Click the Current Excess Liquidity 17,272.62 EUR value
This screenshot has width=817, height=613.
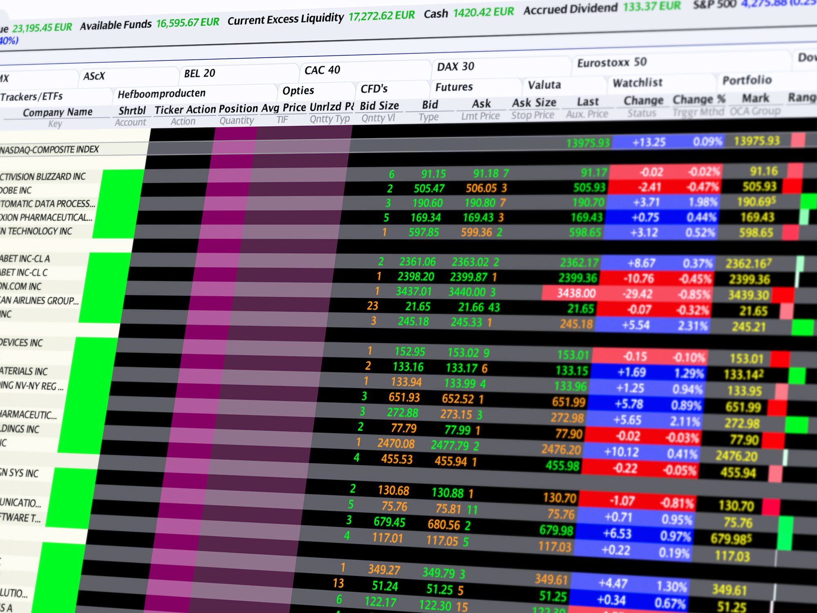[381, 16]
